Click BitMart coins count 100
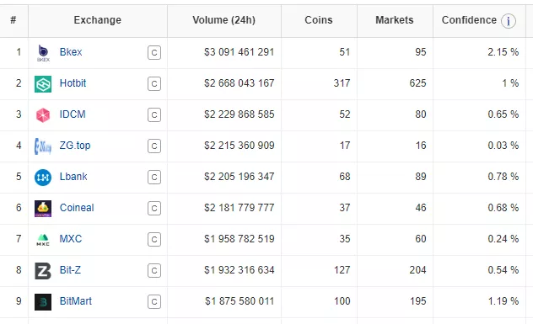The width and height of the screenshot is (533, 324). pyautogui.click(x=342, y=301)
